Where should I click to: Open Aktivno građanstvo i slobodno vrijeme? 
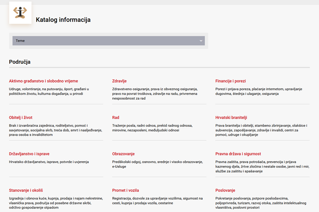point(43,81)
